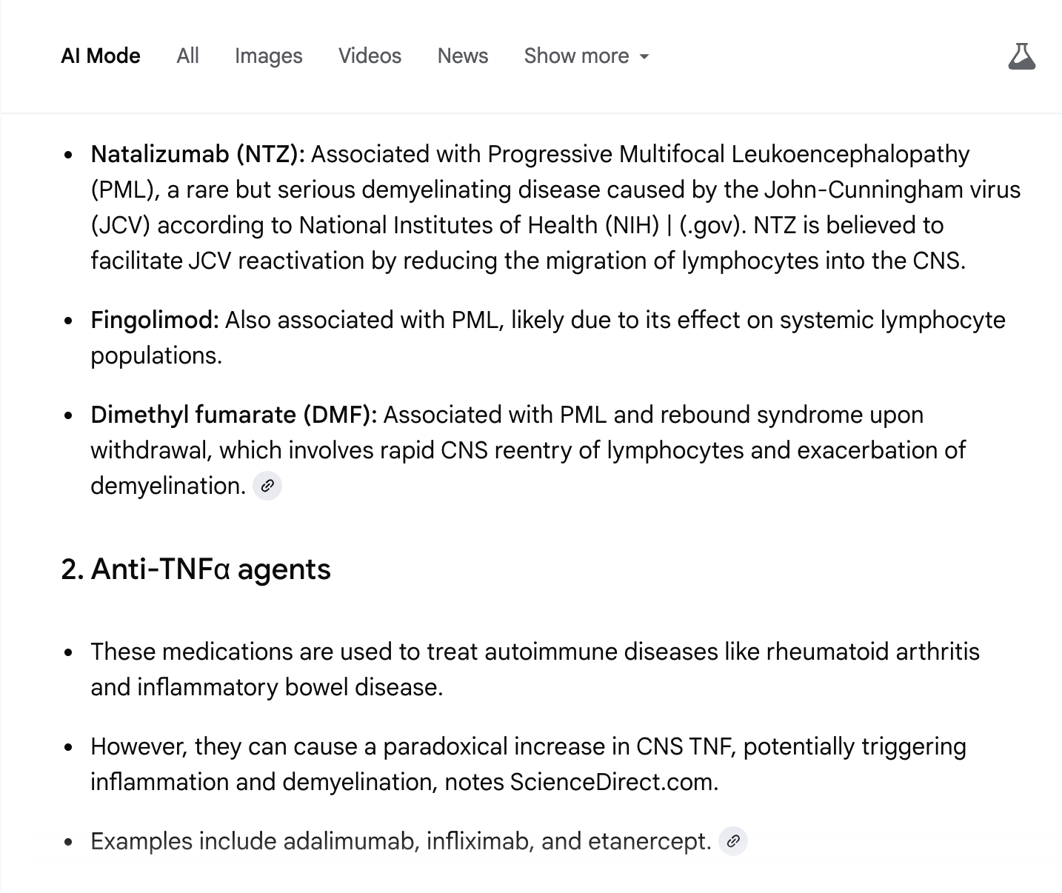Click the word "adalimumab" in examples

pyautogui.click(x=349, y=841)
